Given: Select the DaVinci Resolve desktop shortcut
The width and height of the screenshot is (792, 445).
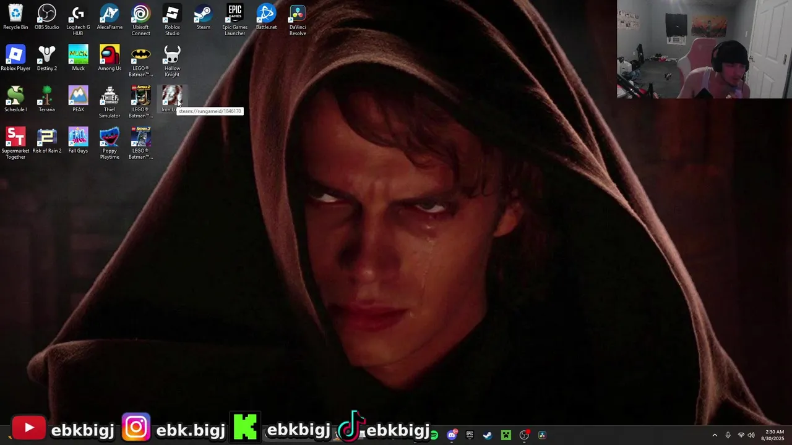Looking at the screenshot, I should [x=298, y=20].
